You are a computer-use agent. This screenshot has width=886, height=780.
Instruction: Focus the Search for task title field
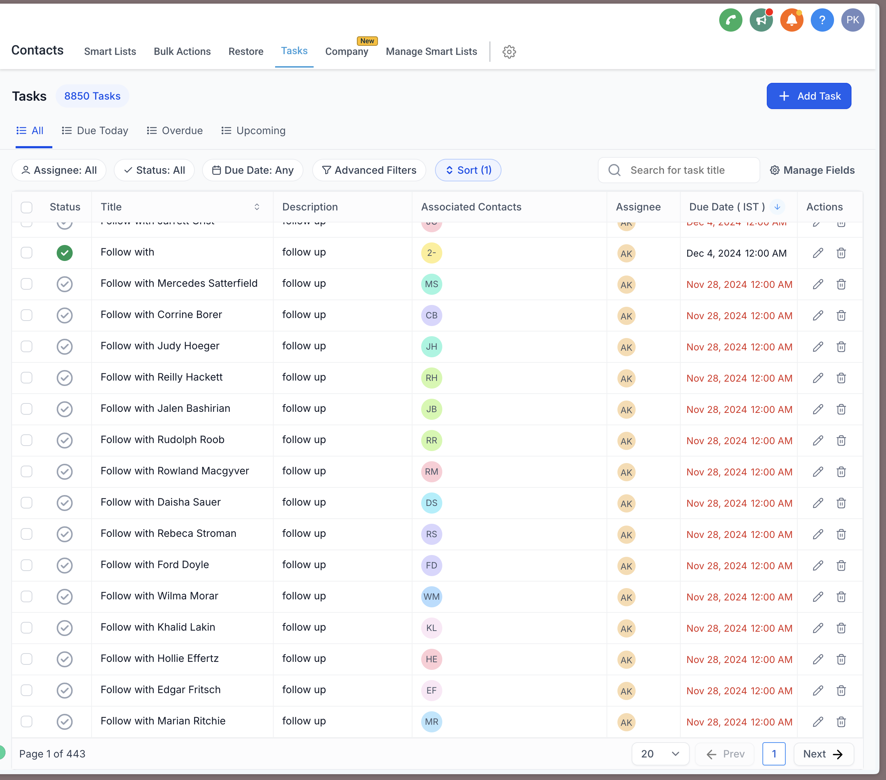678,170
